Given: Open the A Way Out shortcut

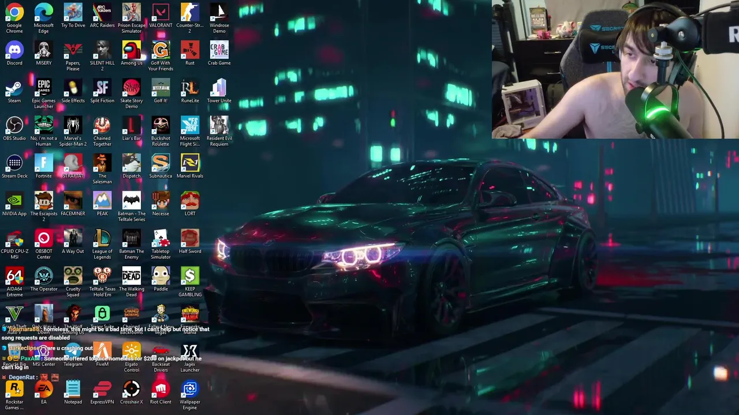Looking at the screenshot, I should [x=73, y=238].
